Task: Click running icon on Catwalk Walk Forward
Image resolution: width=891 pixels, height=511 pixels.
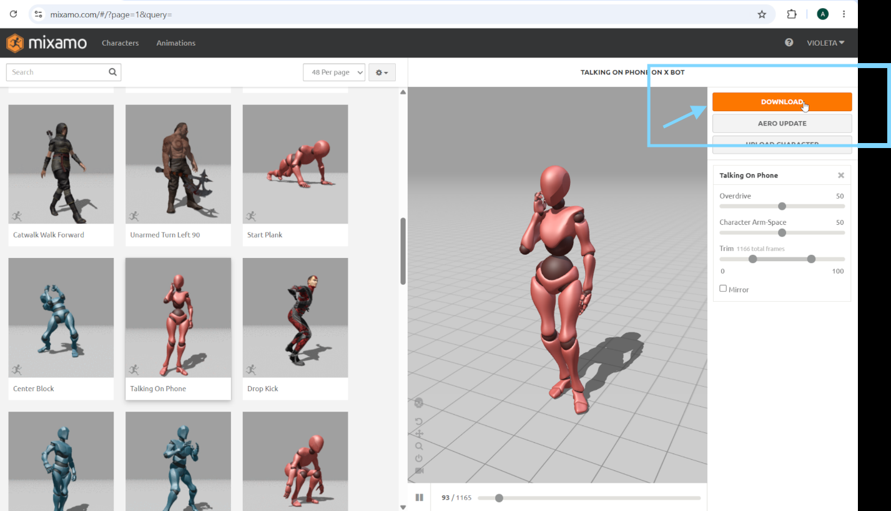Action: [17, 216]
